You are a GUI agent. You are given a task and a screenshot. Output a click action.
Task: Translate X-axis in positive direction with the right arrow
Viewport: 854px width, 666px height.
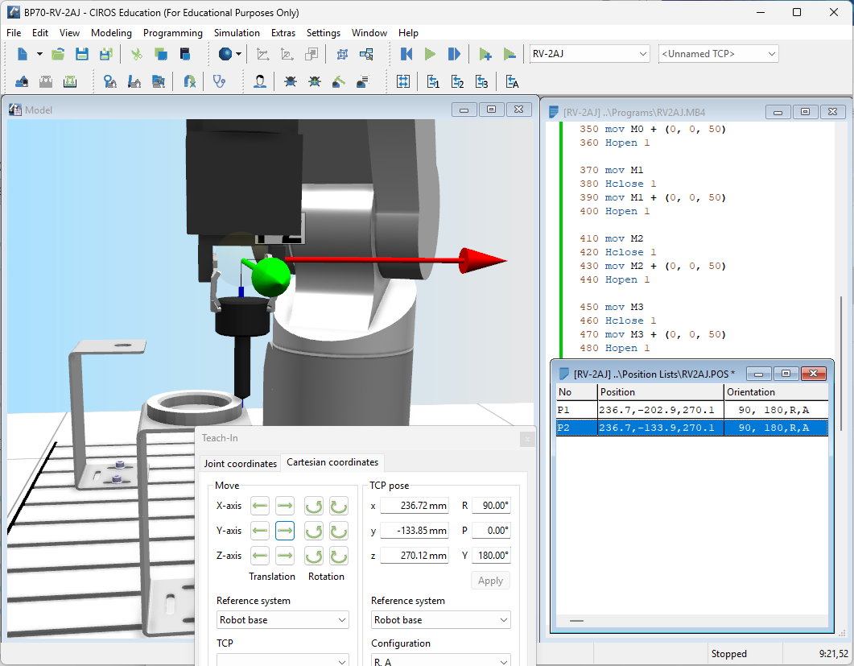285,506
